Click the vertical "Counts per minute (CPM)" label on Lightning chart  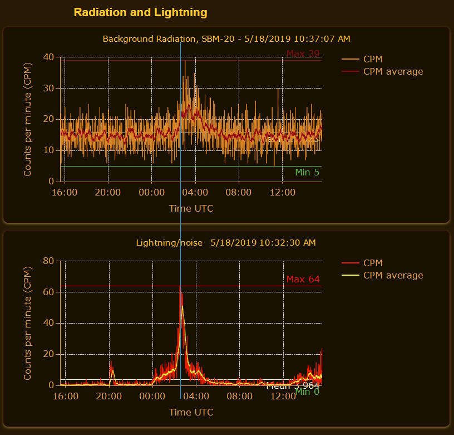coord(27,323)
